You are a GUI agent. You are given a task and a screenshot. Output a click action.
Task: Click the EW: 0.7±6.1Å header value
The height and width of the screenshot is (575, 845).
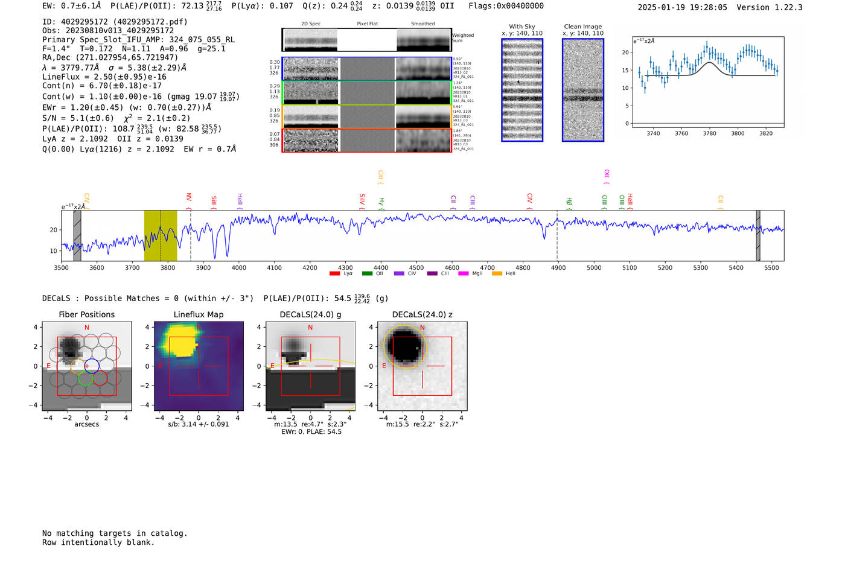(71, 6)
